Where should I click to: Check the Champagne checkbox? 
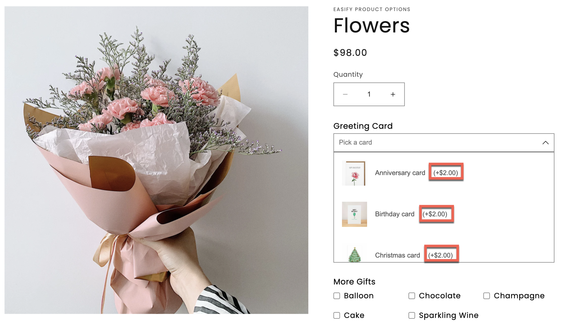(x=486, y=296)
